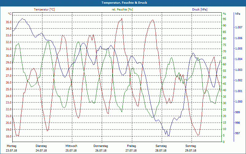
Task: Select the blue 'Druck [hPa]' legend label
Action: coord(200,10)
